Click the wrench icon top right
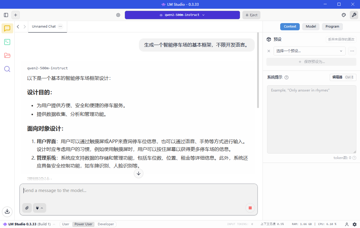The image size is (360, 228). [x=354, y=15]
